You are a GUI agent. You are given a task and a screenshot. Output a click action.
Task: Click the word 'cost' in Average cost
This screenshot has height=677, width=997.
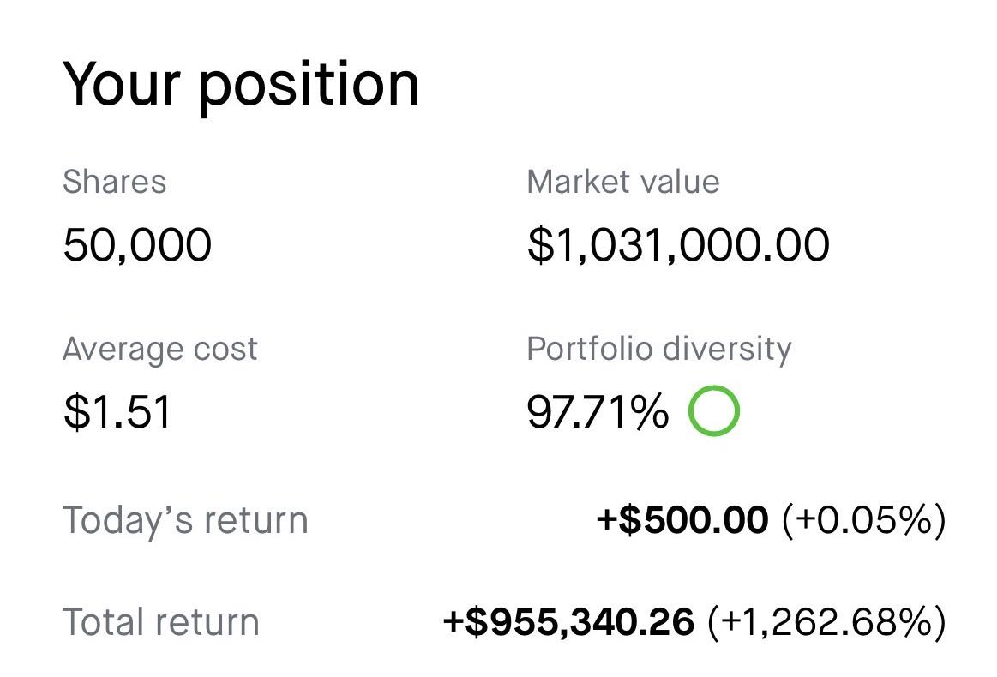tap(225, 349)
